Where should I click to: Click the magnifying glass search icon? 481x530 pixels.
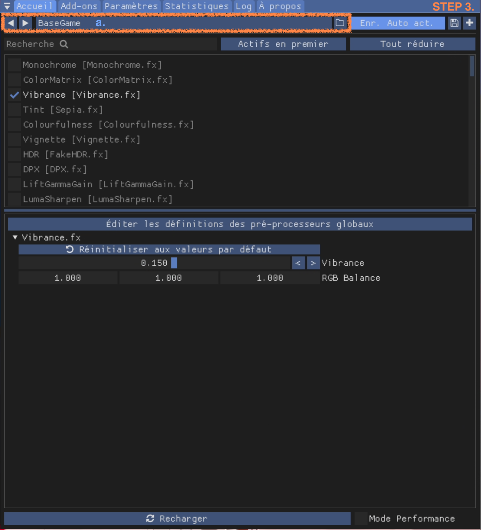pyautogui.click(x=64, y=44)
